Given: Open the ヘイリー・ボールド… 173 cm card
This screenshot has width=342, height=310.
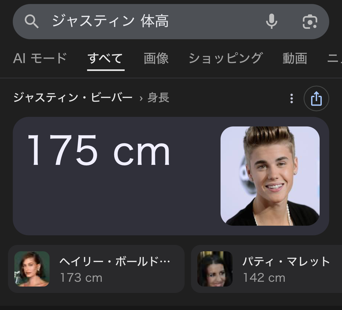Looking at the screenshot, I should tap(96, 269).
